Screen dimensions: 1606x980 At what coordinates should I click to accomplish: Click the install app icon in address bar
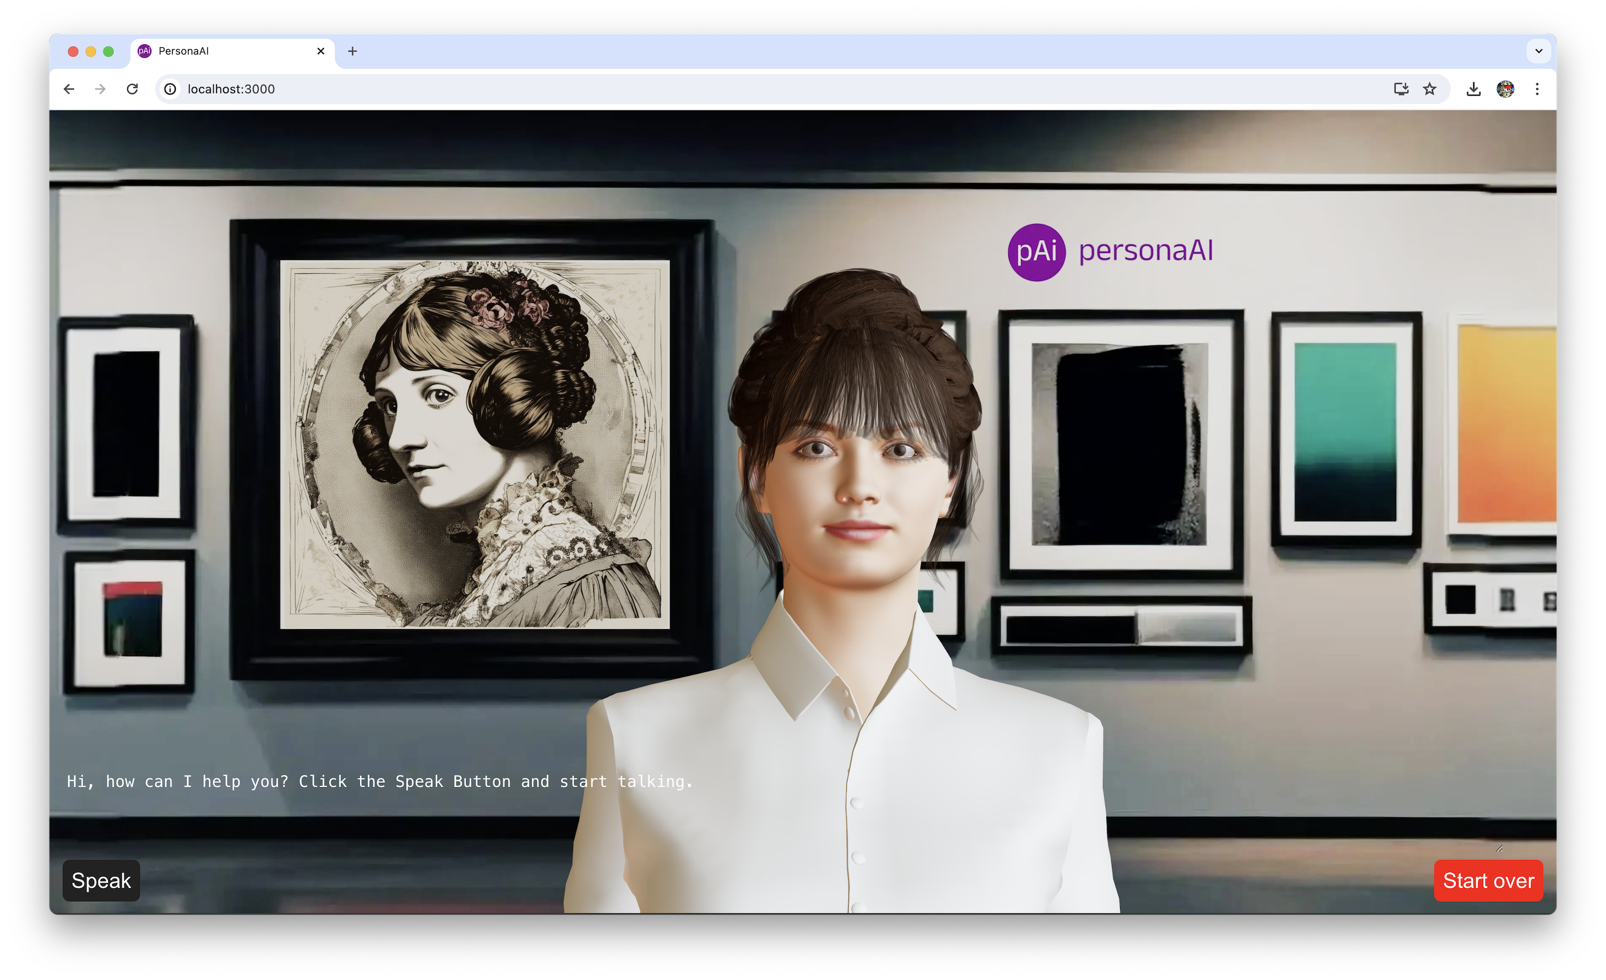click(1400, 89)
